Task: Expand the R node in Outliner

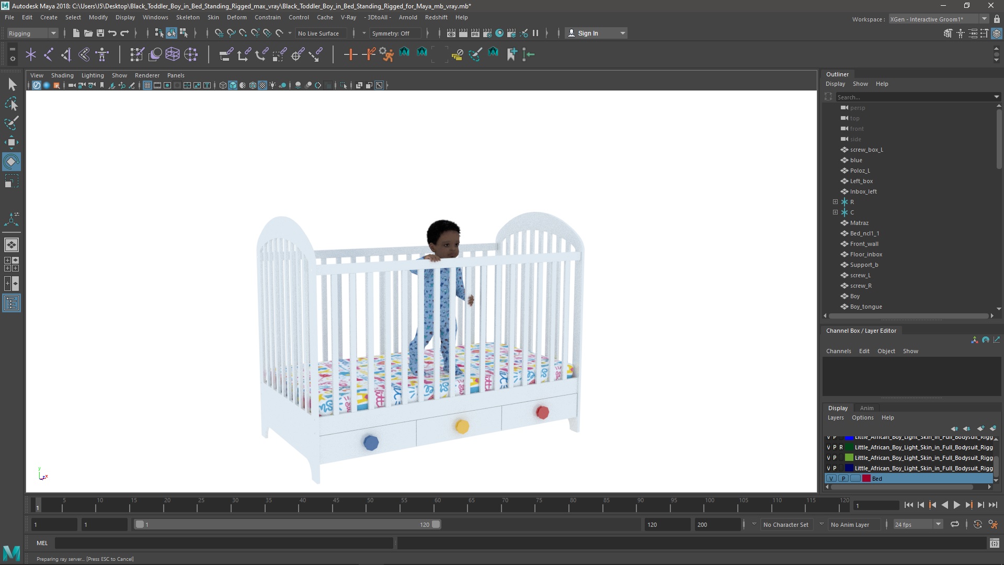Action: pyautogui.click(x=835, y=201)
